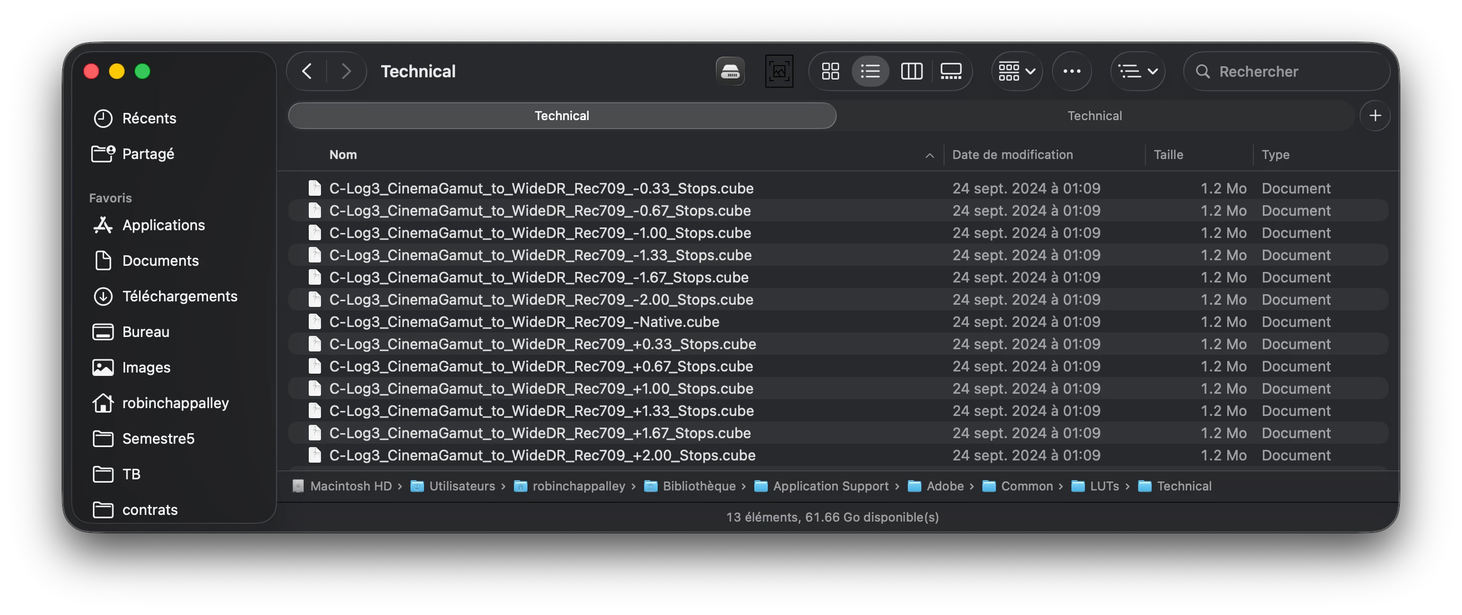Viewport: 1462px width, 615px height.
Task: Switch to column view
Action: pos(911,72)
